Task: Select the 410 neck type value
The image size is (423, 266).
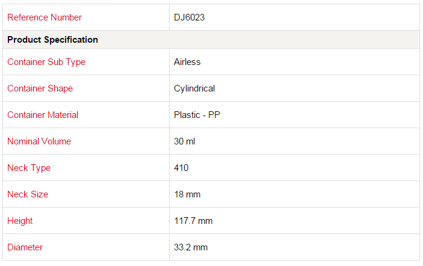Action: [x=181, y=168]
